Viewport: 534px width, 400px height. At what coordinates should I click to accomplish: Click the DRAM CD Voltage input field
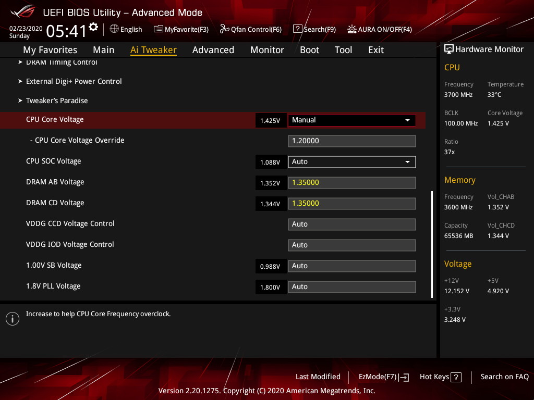[352, 204]
